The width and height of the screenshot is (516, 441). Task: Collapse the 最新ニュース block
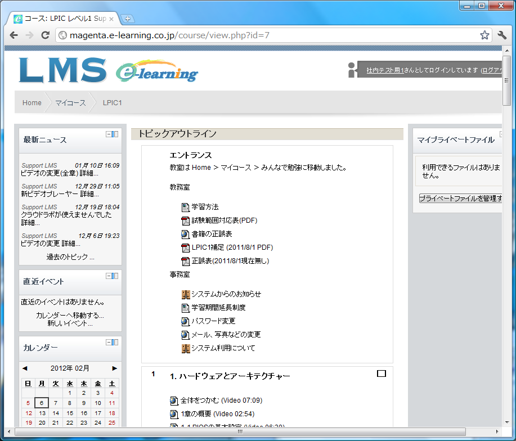[x=109, y=134]
